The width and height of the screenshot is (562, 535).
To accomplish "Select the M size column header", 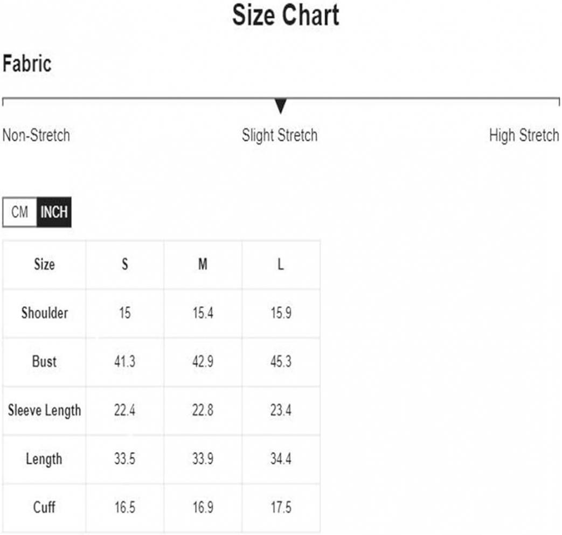I will click(203, 265).
